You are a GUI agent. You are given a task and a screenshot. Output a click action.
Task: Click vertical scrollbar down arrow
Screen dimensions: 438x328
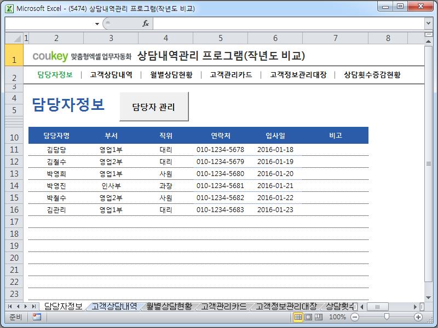pos(428,297)
